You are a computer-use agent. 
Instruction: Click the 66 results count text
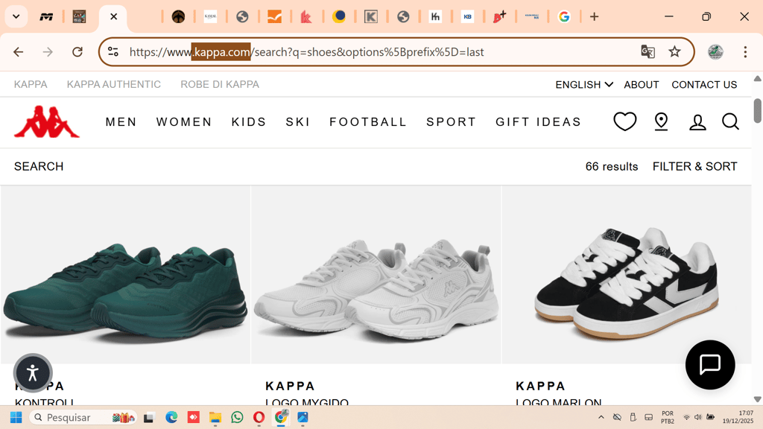click(612, 166)
